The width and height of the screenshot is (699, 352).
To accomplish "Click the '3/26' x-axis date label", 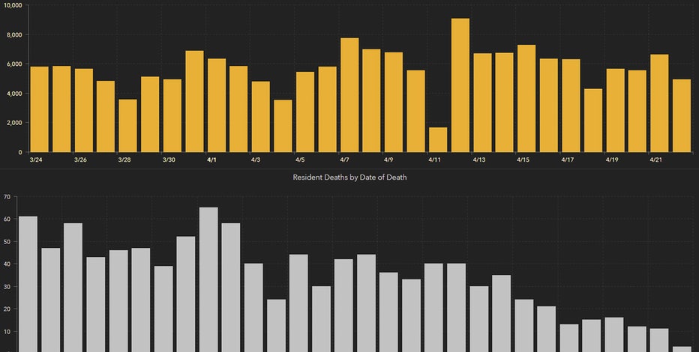I will click(80, 160).
